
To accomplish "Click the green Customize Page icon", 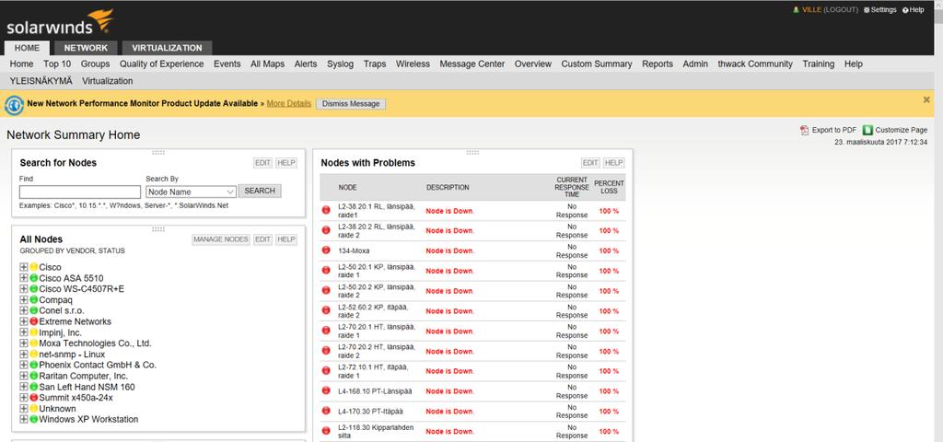I will click(x=867, y=130).
